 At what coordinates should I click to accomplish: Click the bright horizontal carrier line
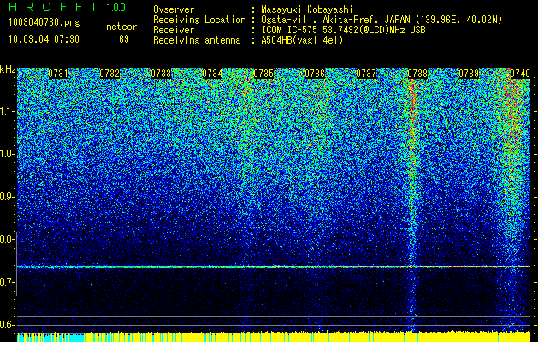point(274,266)
